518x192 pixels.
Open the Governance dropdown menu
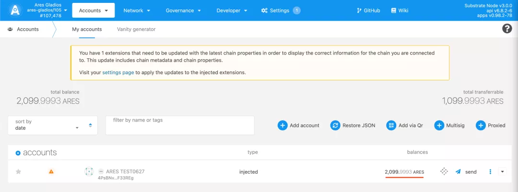[x=183, y=11]
